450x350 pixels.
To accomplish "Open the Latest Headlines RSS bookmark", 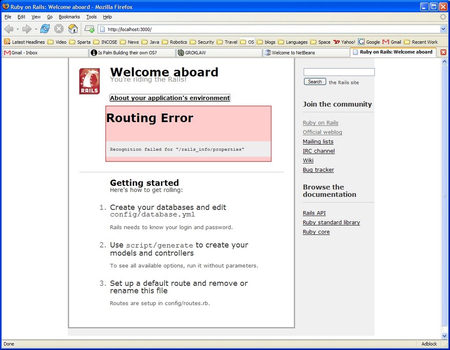I will click(x=25, y=42).
